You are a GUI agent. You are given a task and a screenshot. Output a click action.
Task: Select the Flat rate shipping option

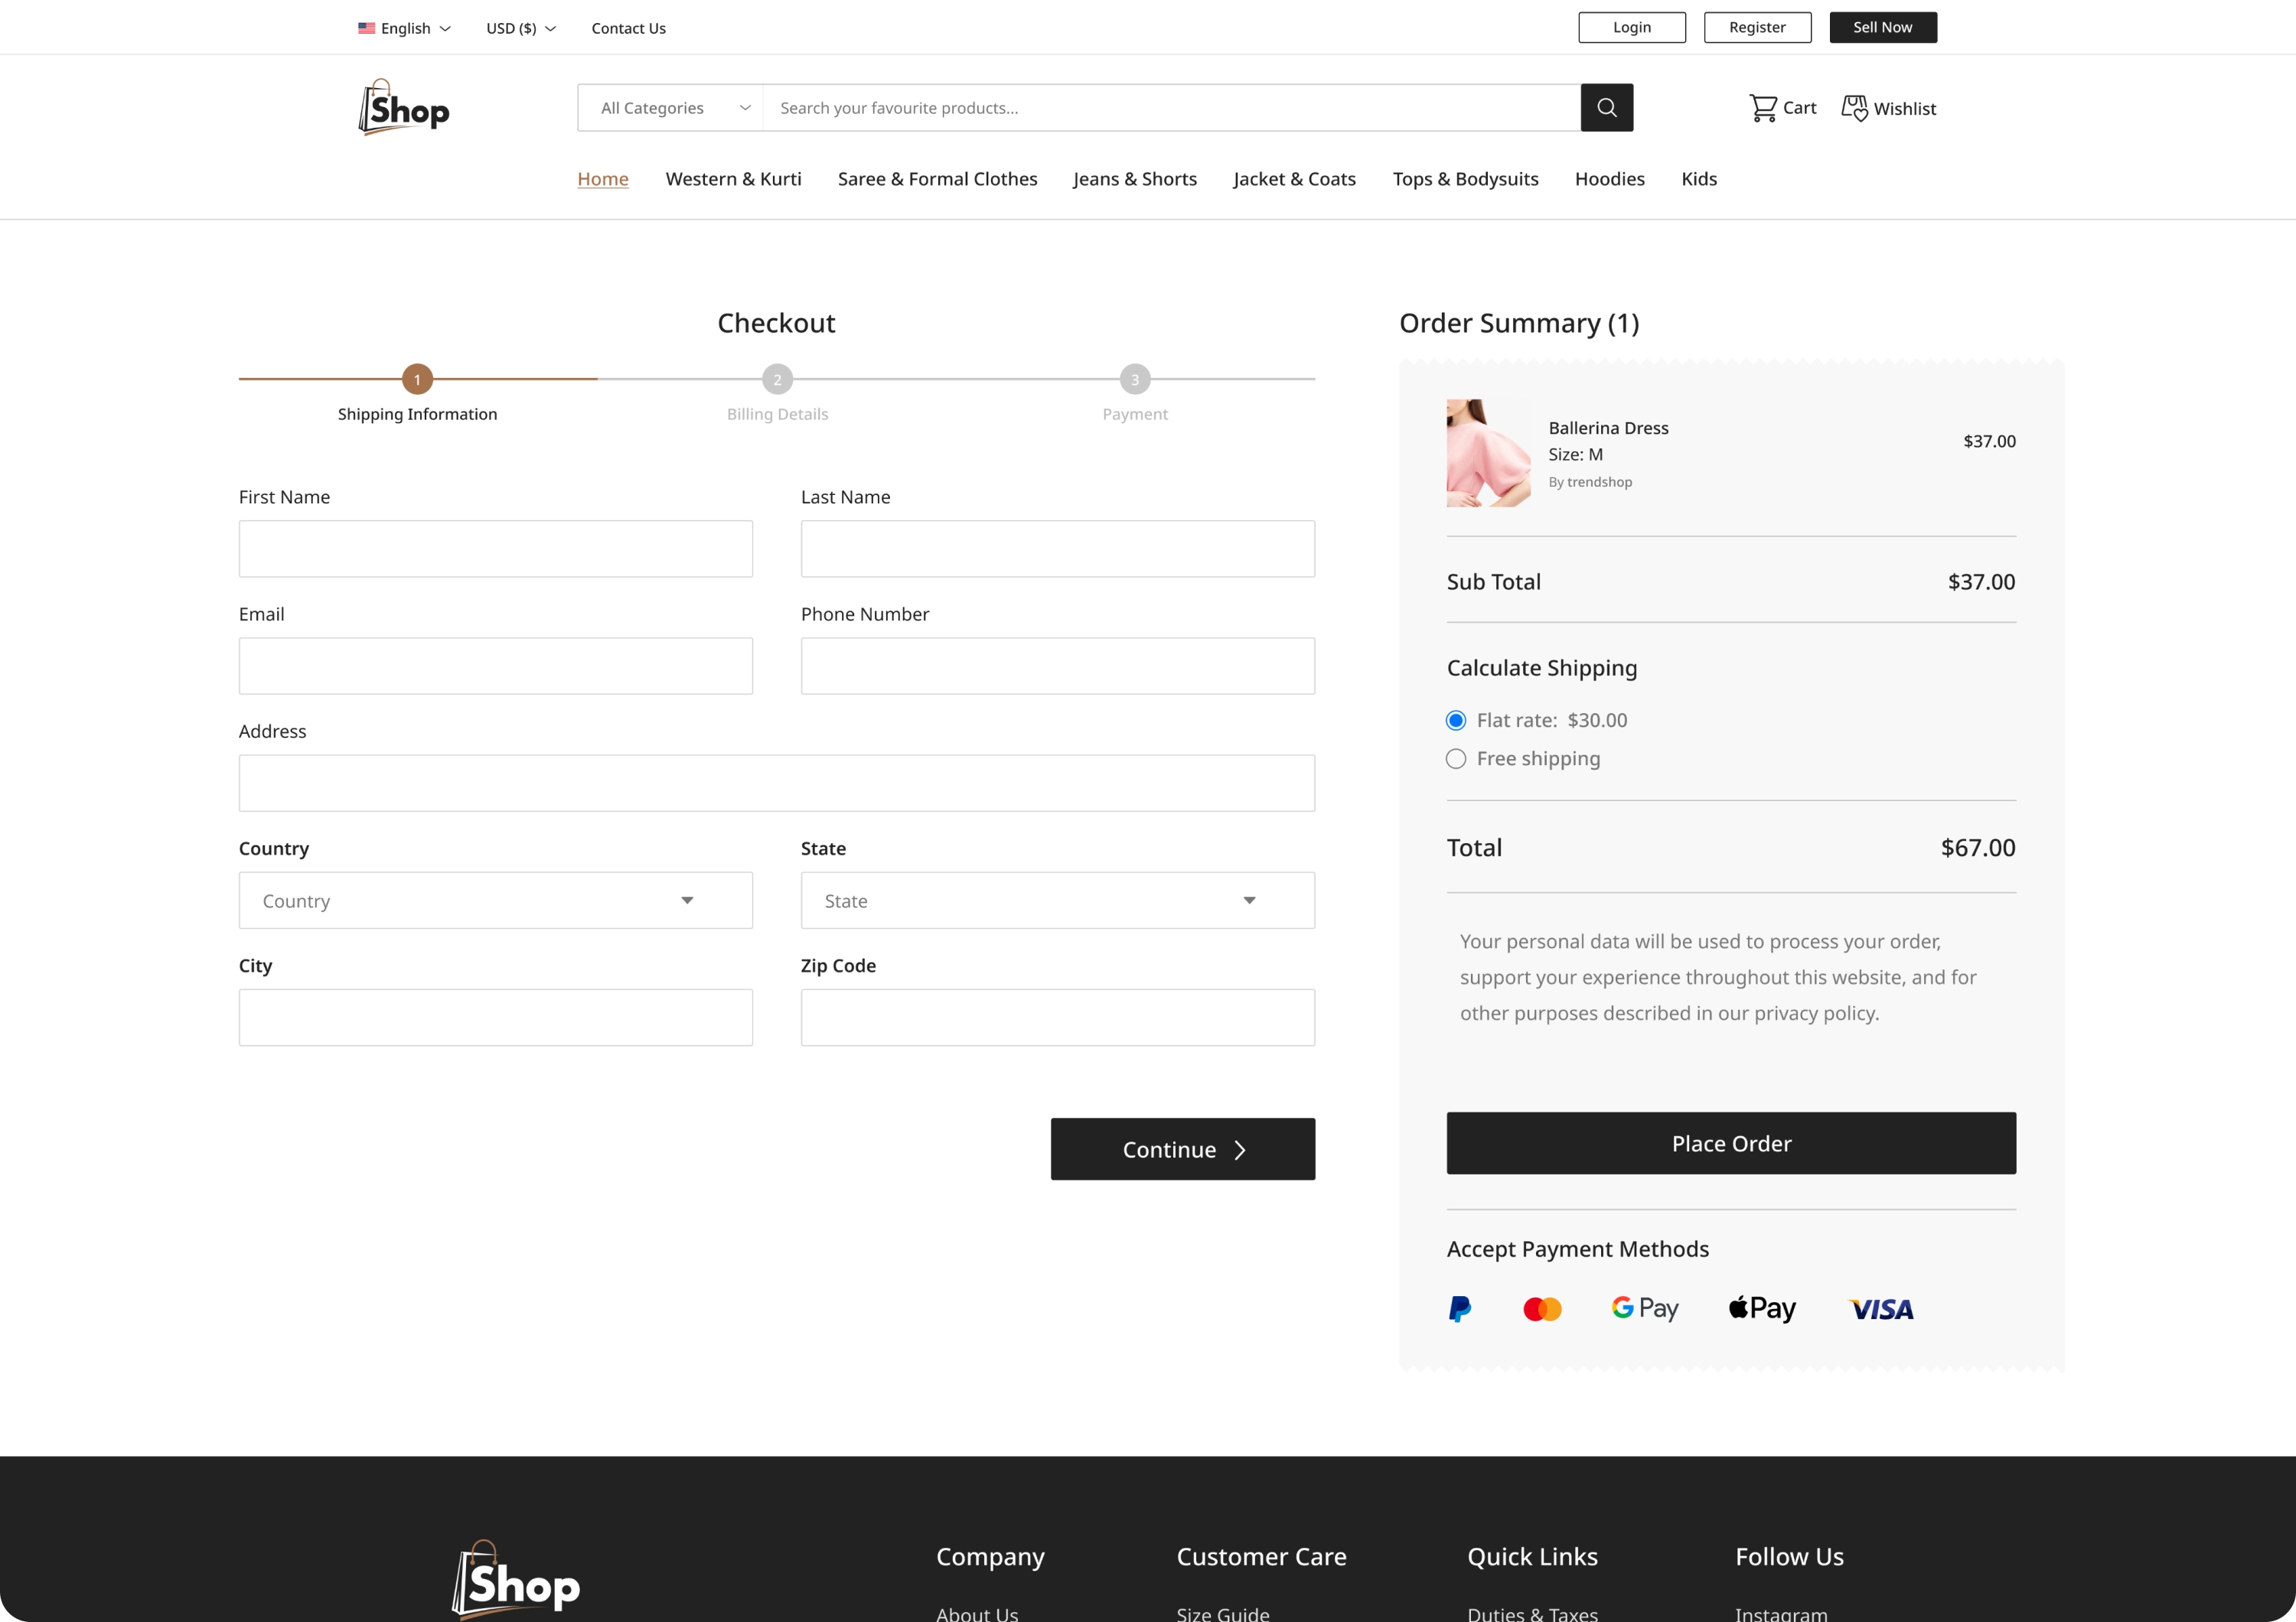(1455, 719)
